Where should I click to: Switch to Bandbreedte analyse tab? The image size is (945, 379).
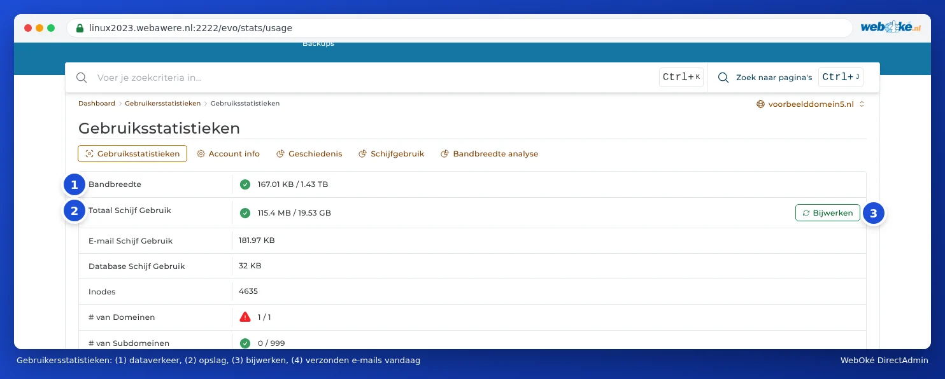tap(489, 154)
